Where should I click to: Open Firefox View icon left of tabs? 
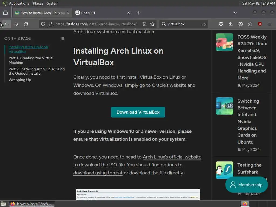pyautogui.click(x=5, y=13)
